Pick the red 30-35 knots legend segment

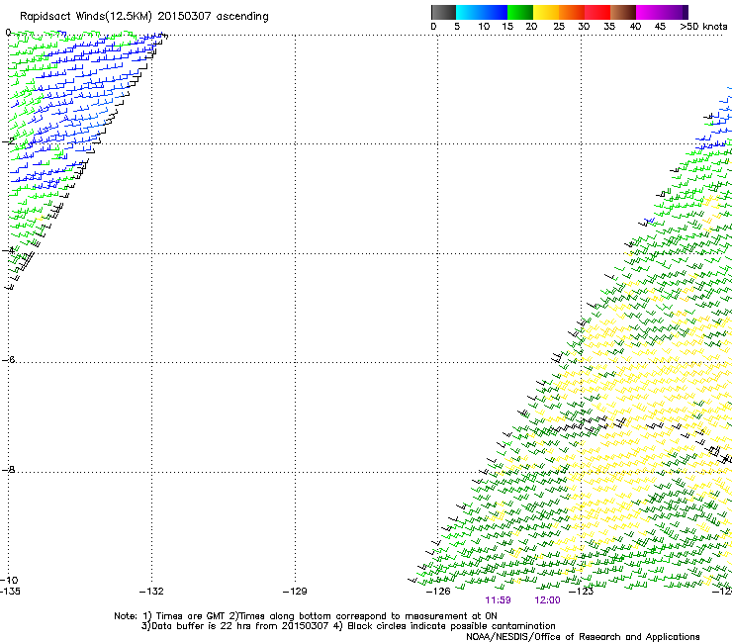597,12
